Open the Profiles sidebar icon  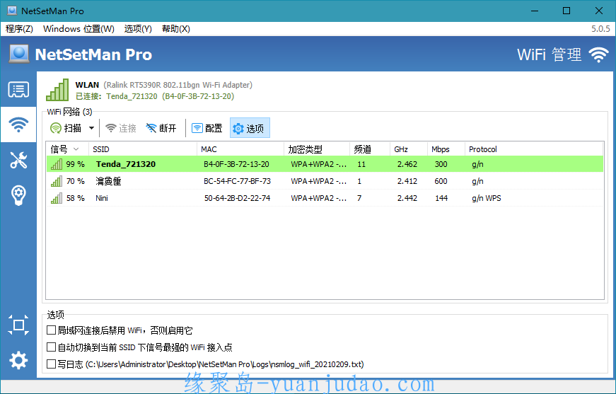[18, 90]
